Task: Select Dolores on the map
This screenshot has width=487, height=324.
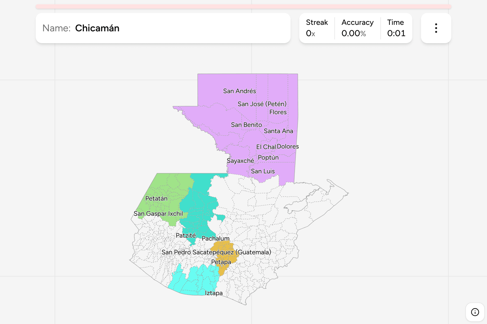Action: [x=288, y=146]
